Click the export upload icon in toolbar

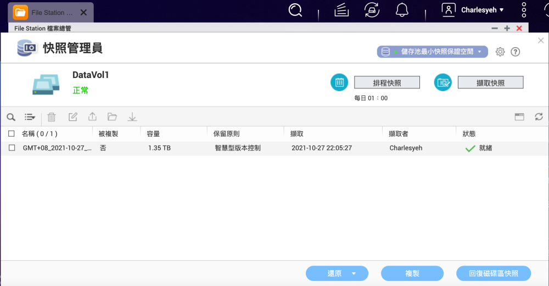point(92,117)
